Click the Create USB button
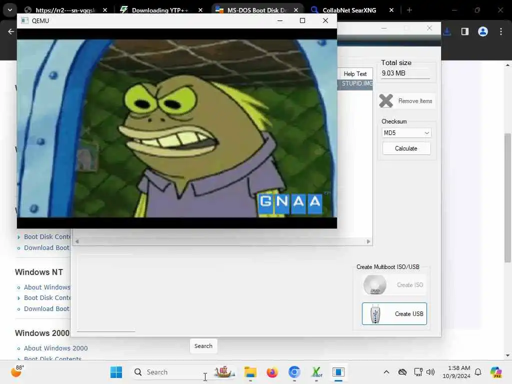 tap(394, 314)
